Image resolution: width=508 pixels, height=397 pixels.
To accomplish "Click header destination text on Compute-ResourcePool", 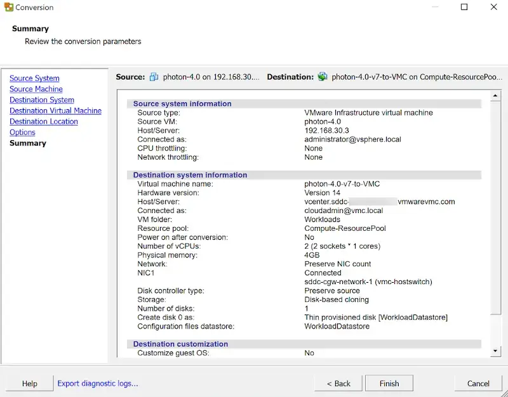I will (x=417, y=77).
